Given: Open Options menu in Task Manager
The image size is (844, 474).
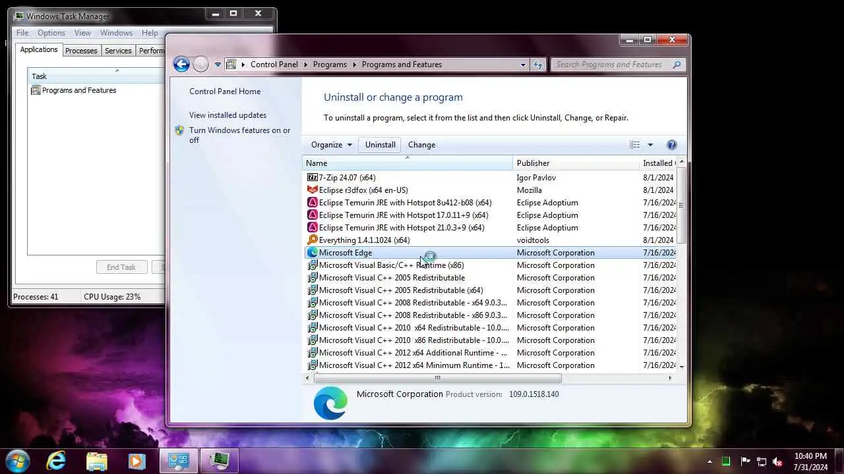Looking at the screenshot, I should point(51,33).
